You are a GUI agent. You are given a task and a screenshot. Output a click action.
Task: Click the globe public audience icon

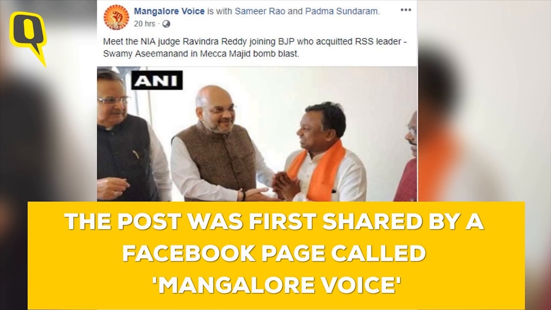166,24
